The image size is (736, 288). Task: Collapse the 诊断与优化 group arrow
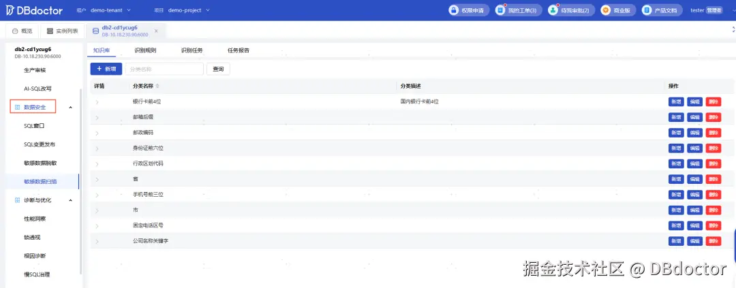(70, 200)
